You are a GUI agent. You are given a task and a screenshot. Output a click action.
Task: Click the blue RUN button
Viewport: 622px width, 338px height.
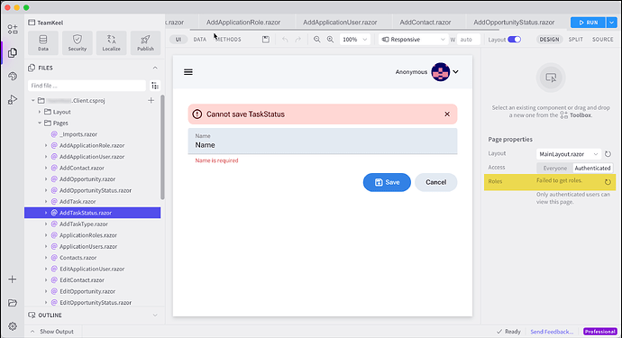point(588,23)
